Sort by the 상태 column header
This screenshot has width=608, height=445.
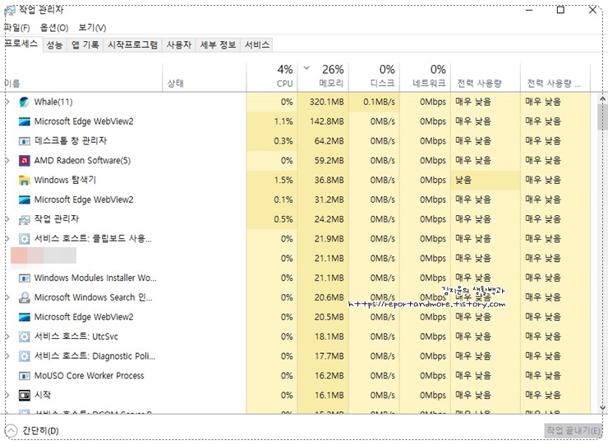pos(205,76)
